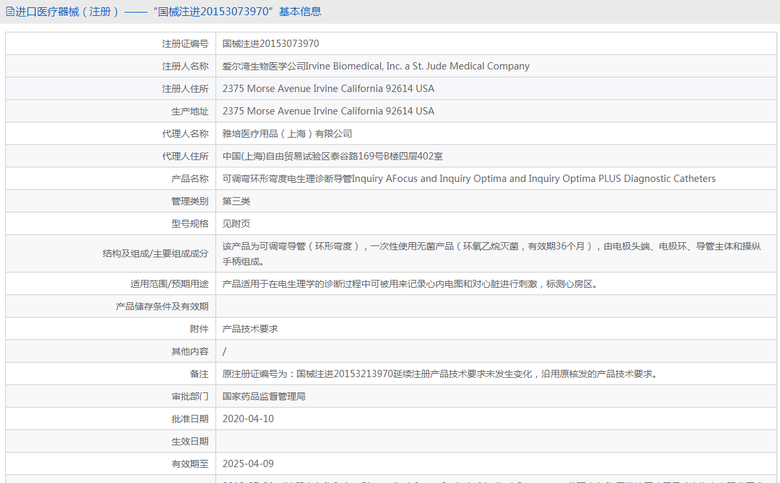This screenshot has height=483, width=780.
Task: Click the 有效期至 label
Action: pos(190,464)
